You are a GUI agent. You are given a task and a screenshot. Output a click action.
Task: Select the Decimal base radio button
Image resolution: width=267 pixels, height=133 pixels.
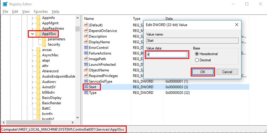pyautogui.click(x=197, y=60)
